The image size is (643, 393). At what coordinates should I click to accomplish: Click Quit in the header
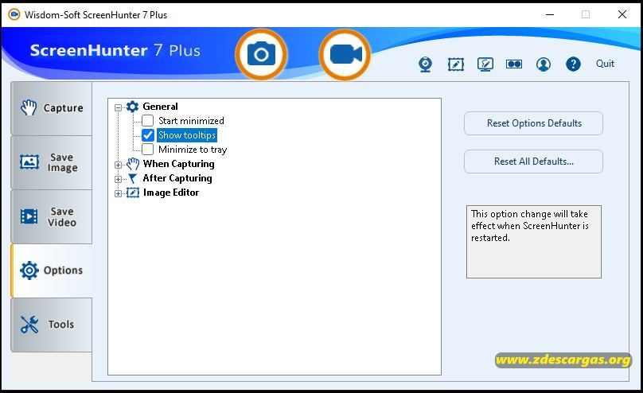coord(605,64)
